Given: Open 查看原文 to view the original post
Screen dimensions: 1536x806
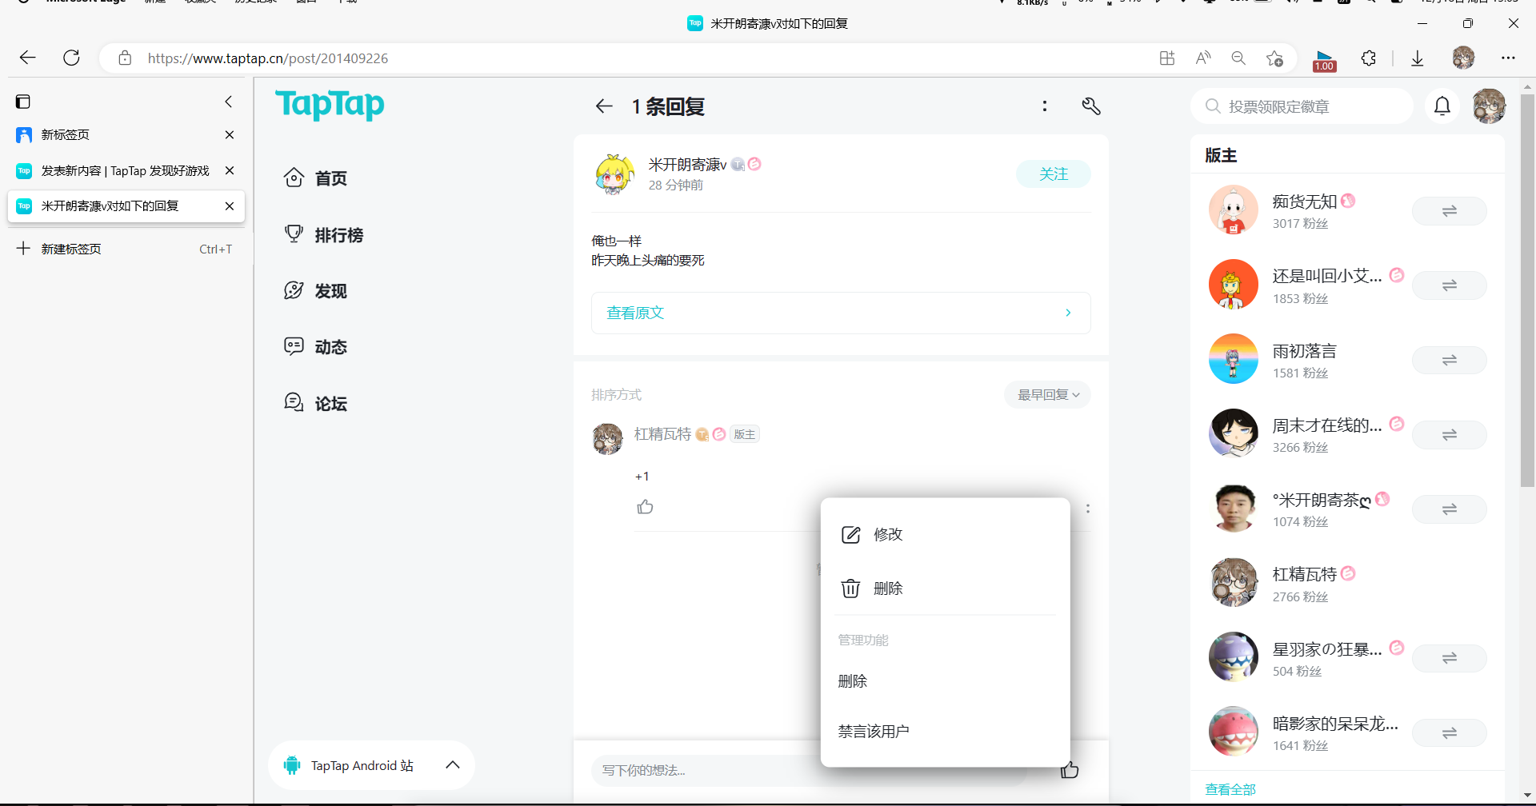Looking at the screenshot, I should point(841,313).
